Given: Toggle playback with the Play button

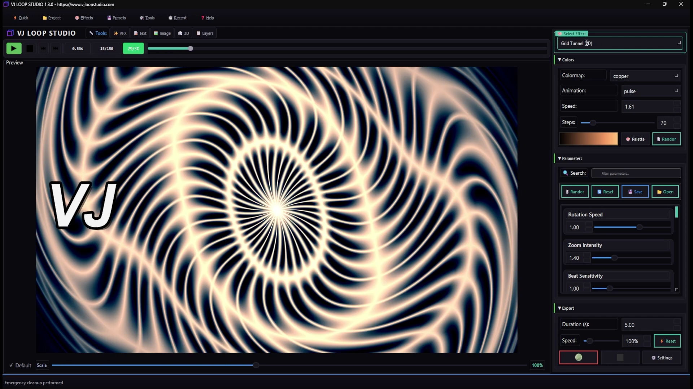Looking at the screenshot, I should click(x=13, y=48).
